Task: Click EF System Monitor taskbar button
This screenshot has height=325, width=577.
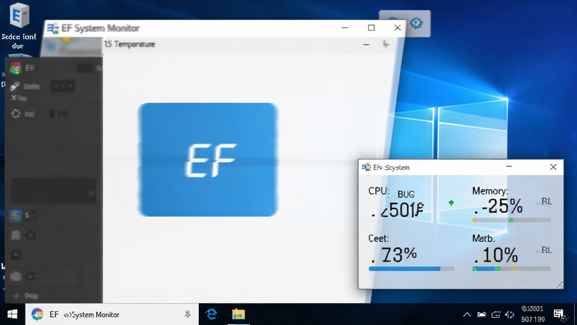Action: [x=112, y=314]
